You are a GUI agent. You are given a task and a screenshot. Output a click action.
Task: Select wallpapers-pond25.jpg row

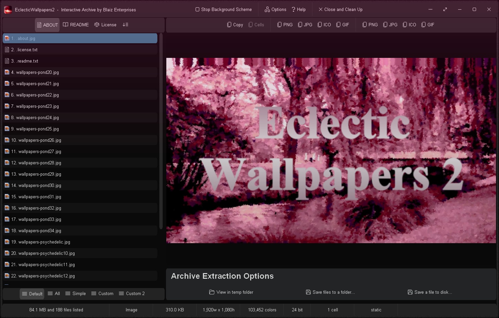point(80,129)
